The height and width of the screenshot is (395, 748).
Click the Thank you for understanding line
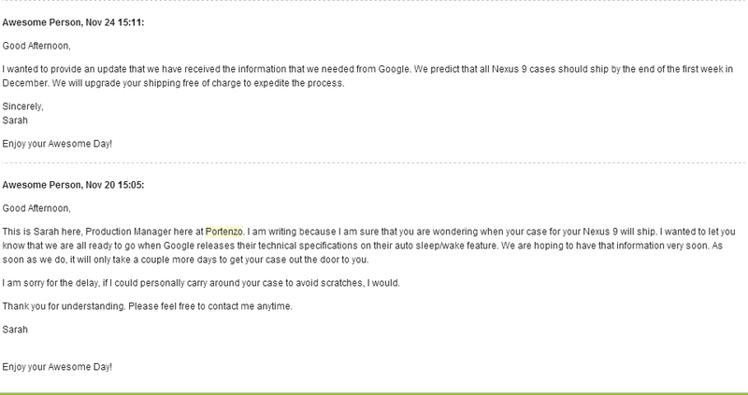coord(148,306)
